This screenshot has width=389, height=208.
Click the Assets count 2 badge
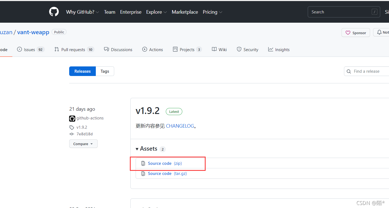[163, 149]
